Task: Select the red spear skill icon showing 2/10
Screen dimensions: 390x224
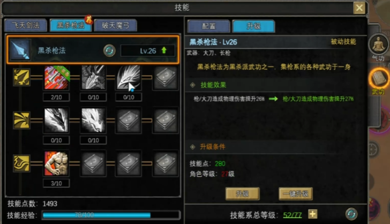Action: pyautogui.click(x=56, y=77)
